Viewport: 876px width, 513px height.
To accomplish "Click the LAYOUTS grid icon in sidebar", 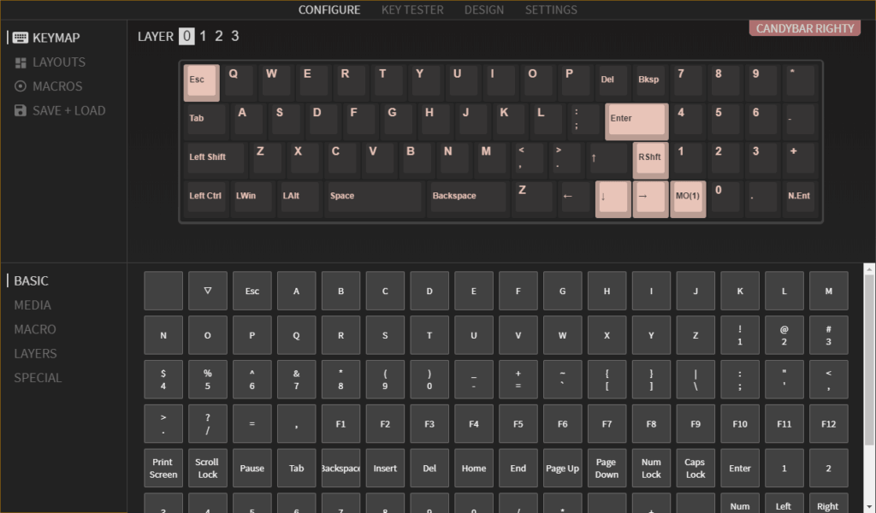I will 21,62.
